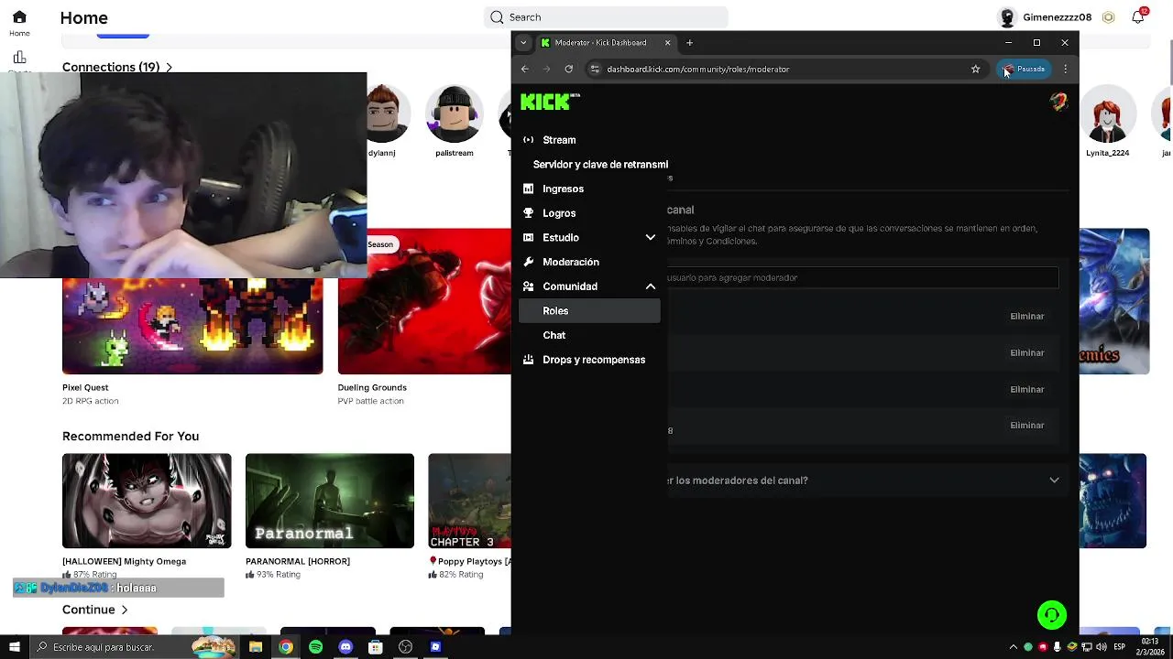Open the green Kick support chat button
This screenshot has width=1173, height=659.
tap(1052, 615)
